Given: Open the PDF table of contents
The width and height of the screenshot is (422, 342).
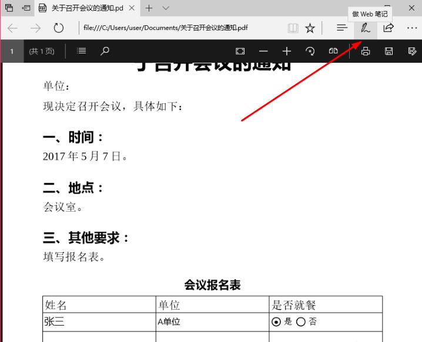Looking at the screenshot, I should pyautogui.click(x=81, y=51).
